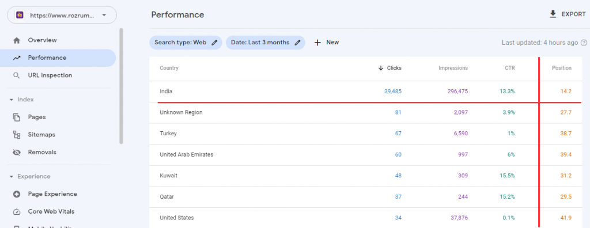Add a New filter
590x228 pixels.
coord(327,43)
